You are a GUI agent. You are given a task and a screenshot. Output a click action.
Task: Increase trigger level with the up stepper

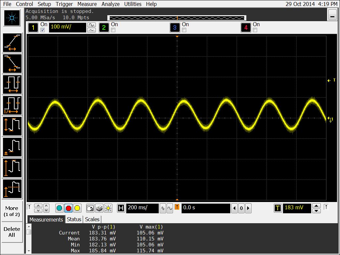click(317, 206)
